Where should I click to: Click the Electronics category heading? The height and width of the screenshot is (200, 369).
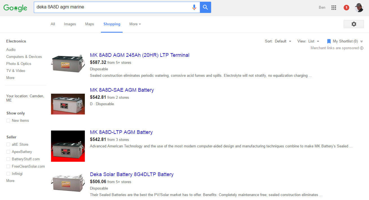(16, 41)
